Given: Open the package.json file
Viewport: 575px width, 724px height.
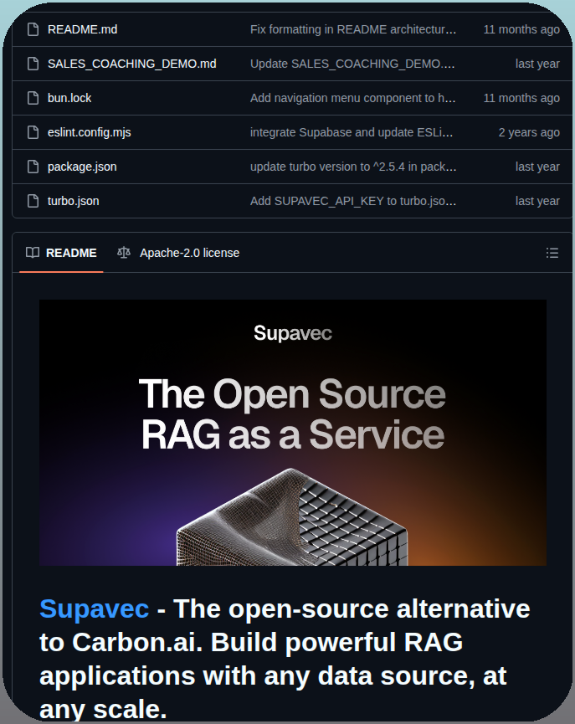Looking at the screenshot, I should pyautogui.click(x=82, y=167).
